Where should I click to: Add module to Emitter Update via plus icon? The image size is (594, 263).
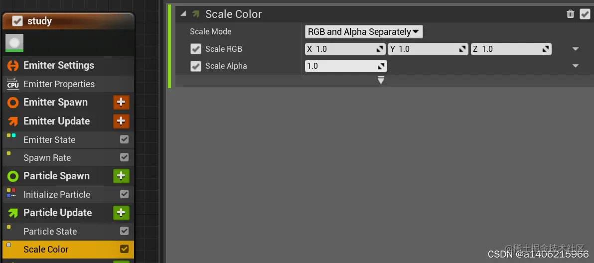tap(121, 121)
